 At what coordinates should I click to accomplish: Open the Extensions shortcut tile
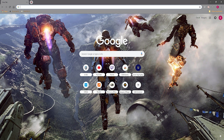tap(125, 70)
